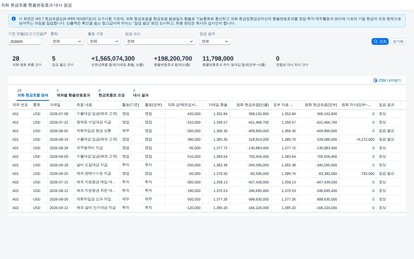Select the 거래일 환율 column header
Image resolution: width=414 pixels, height=259 pixels.
216,105
